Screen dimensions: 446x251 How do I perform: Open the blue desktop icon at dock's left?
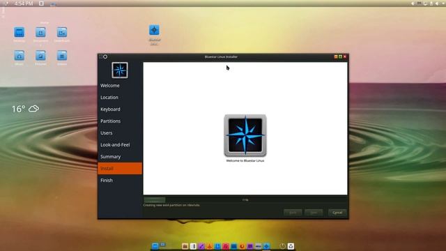155,246
